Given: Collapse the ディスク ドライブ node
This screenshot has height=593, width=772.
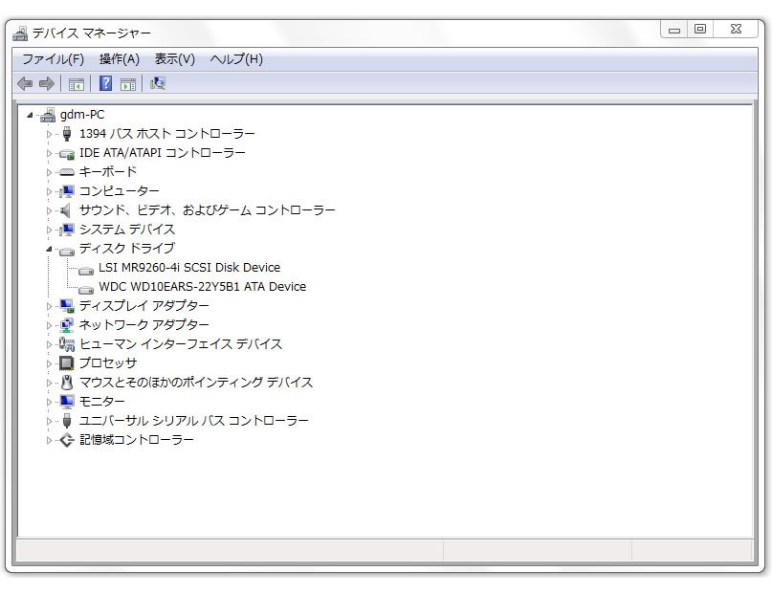Looking at the screenshot, I should [50, 249].
